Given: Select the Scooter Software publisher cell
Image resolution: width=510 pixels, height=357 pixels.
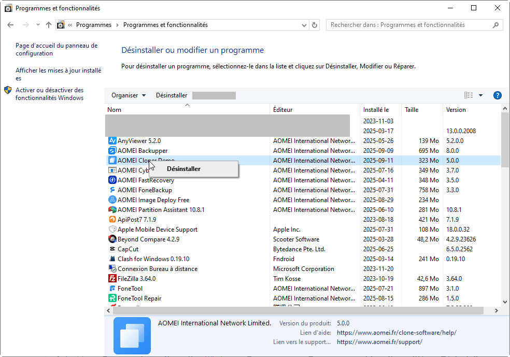Looking at the screenshot, I should 296,239.
